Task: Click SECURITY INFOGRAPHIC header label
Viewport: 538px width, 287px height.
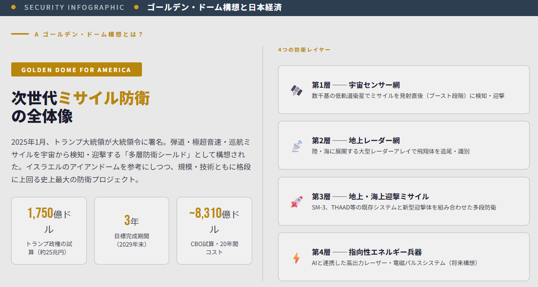Action: click(74, 7)
